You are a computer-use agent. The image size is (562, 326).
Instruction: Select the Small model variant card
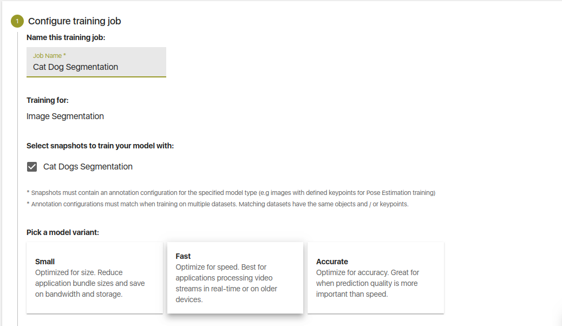(94, 278)
